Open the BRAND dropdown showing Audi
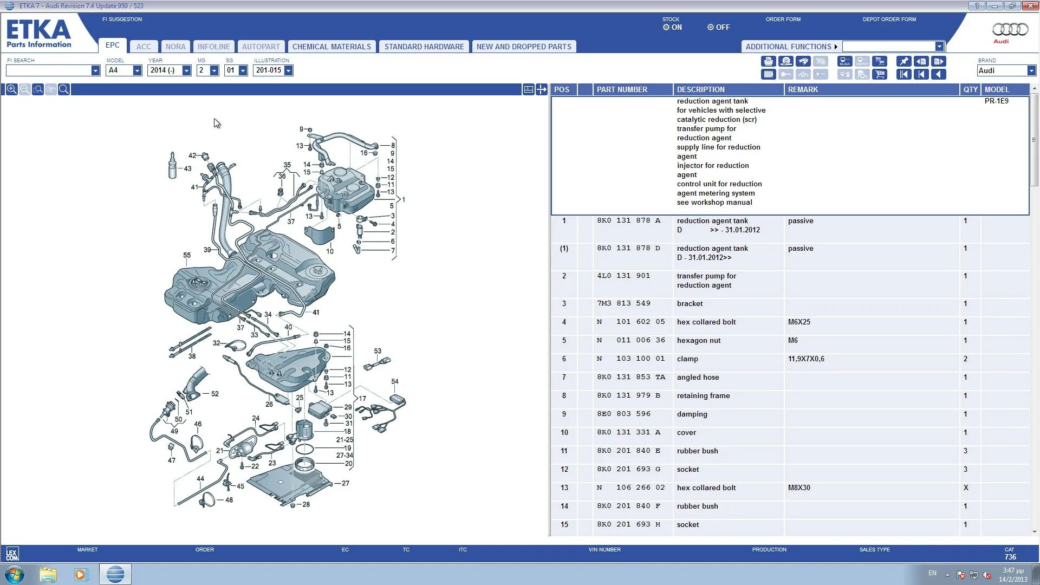 tap(1031, 70)
